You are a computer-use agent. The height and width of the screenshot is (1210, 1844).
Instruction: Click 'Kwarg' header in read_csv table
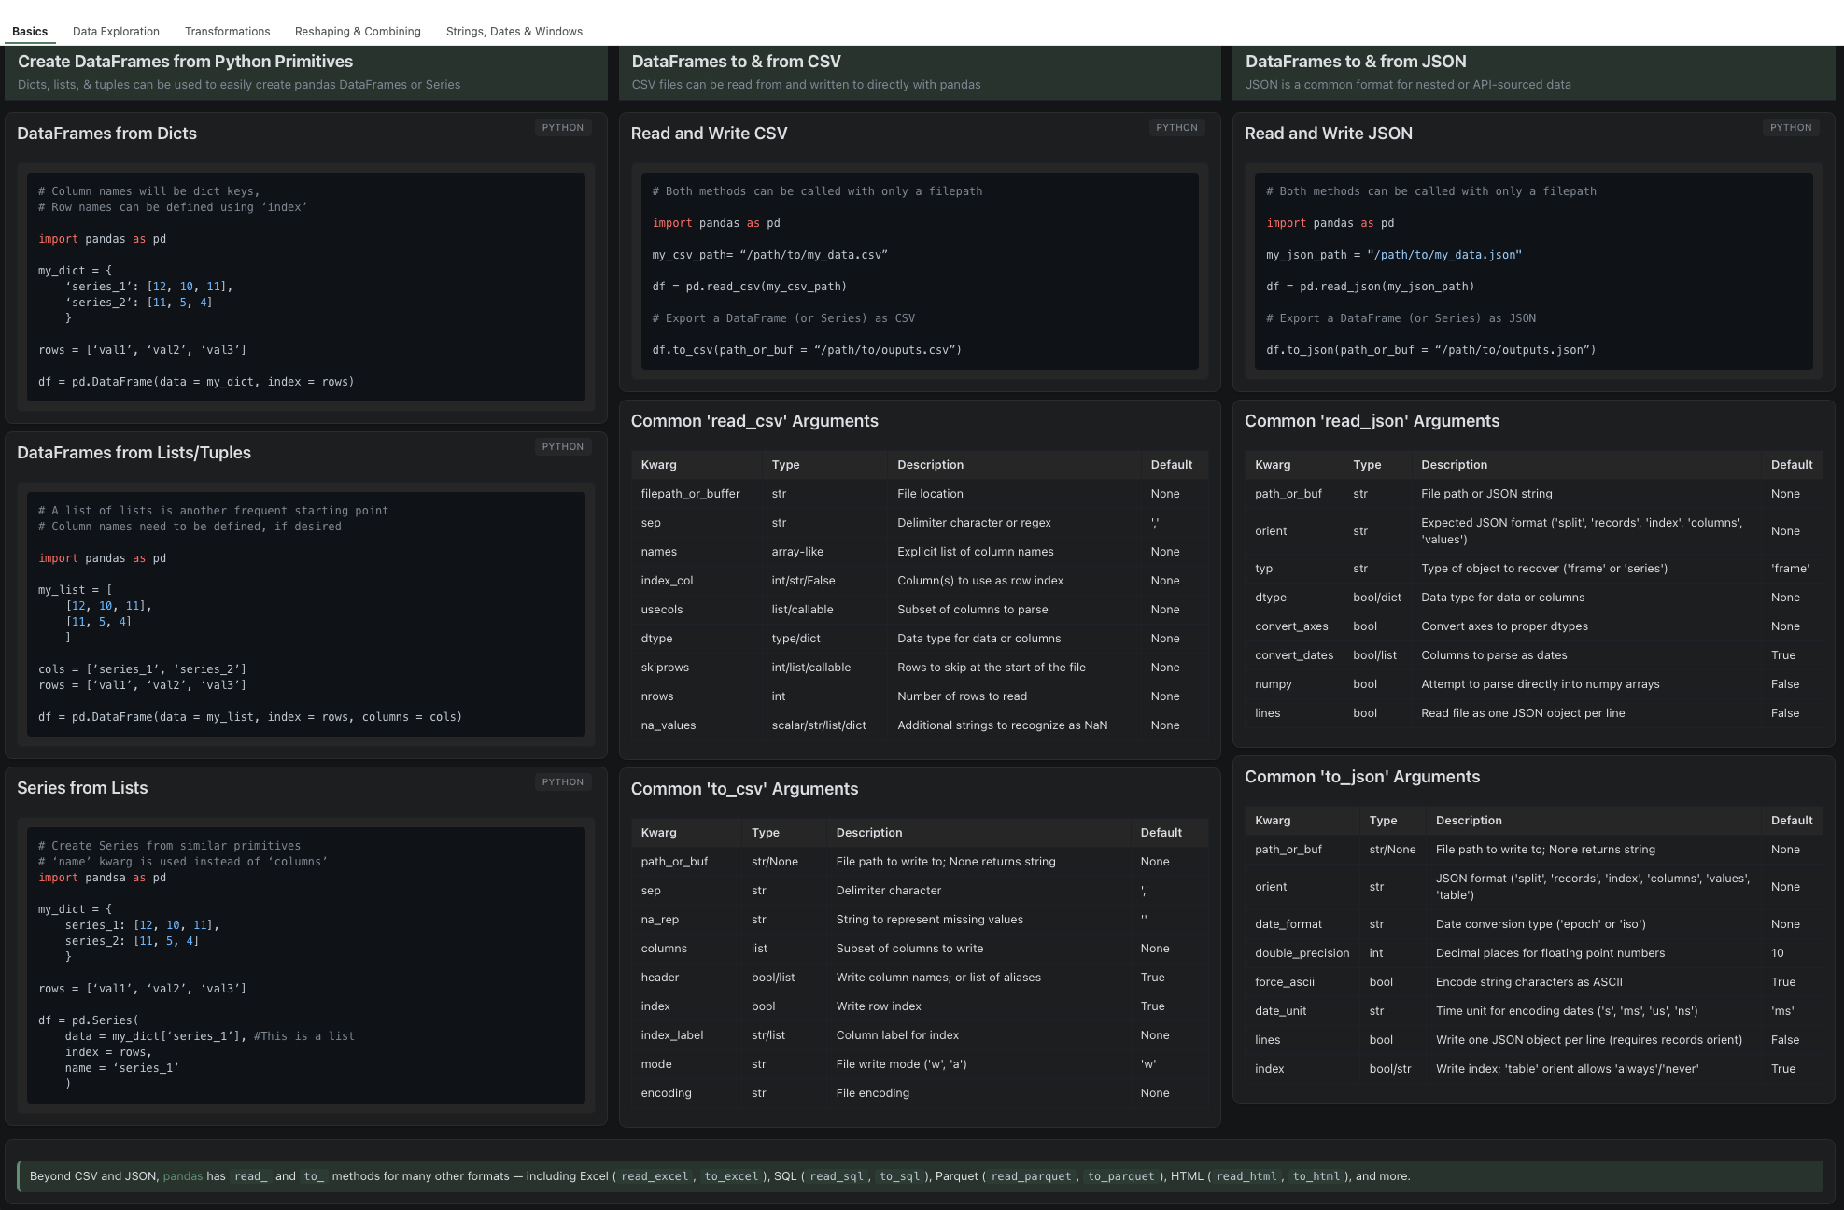tap(659, 465)
